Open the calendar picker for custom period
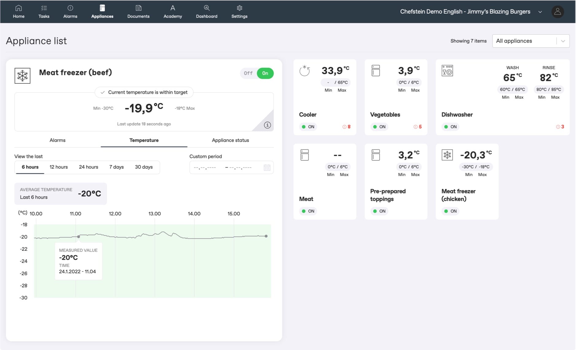The image size is (576, 350). pos(267,167)
